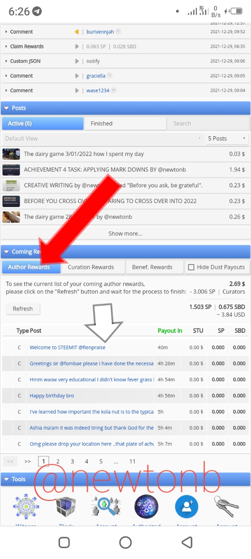Open the Account Creator blue person icon
The image size is (251, 559).
click(187, 507)
